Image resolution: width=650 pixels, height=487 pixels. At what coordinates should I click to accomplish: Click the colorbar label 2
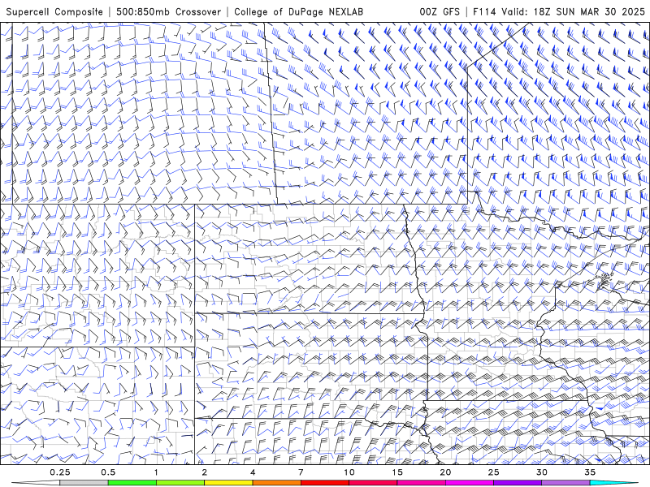(x=205, y=472)
